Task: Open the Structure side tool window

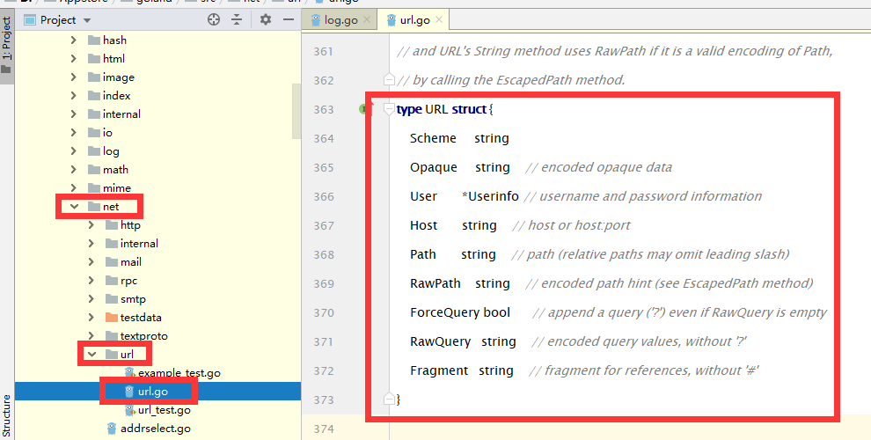Action: [7, 415]
